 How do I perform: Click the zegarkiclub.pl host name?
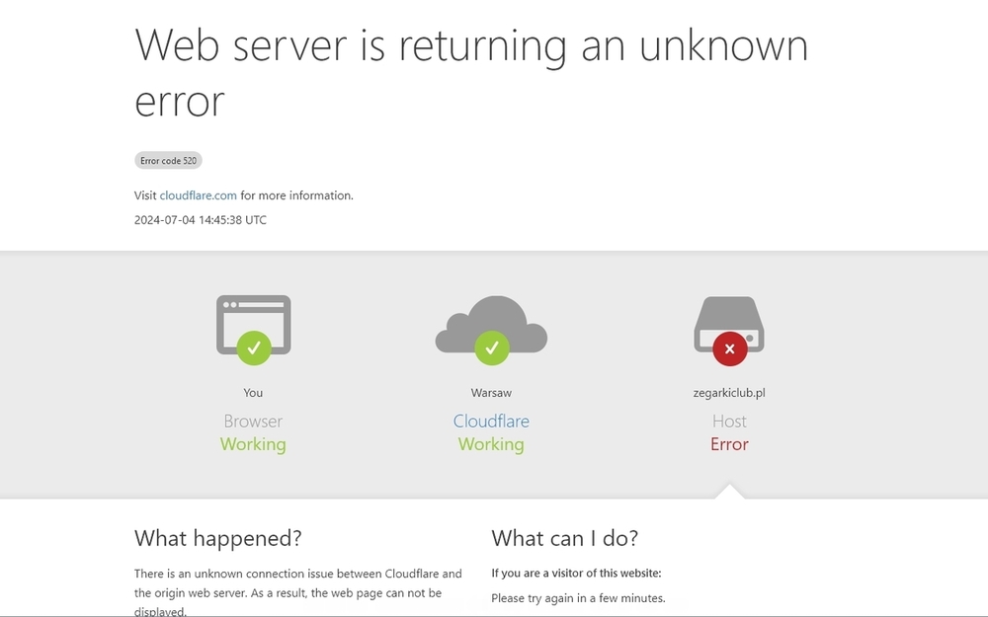(x=729, y=393)
